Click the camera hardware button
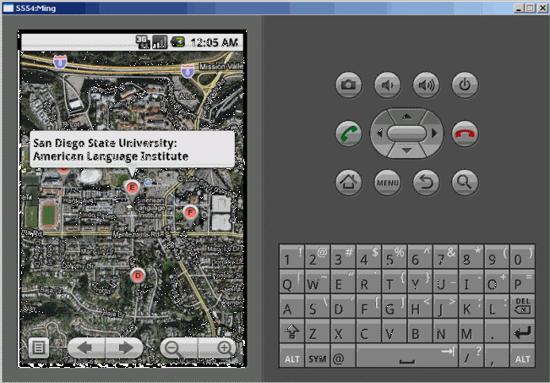The width and height of the screenshot is (550, 383). (x=348, y=85)
